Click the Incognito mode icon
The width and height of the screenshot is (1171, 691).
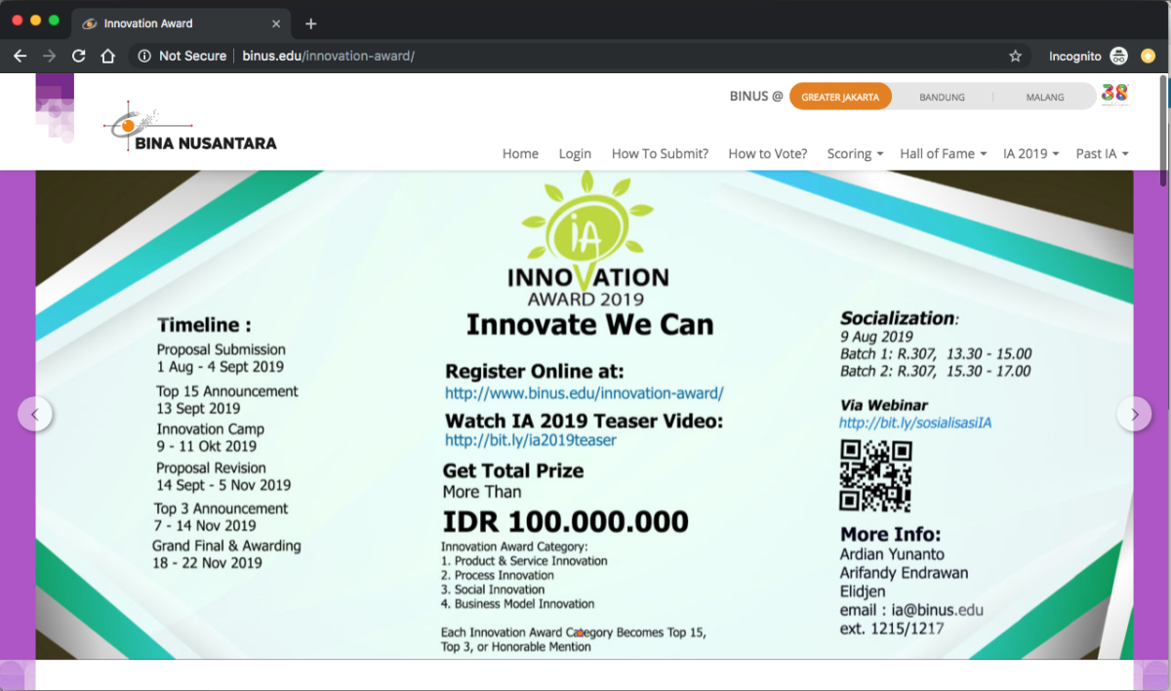coord(1118,56)
